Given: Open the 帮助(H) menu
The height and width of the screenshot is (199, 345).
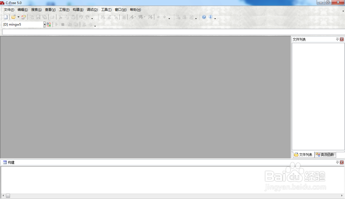Looking at the screenshot, I should click(135, 10).
